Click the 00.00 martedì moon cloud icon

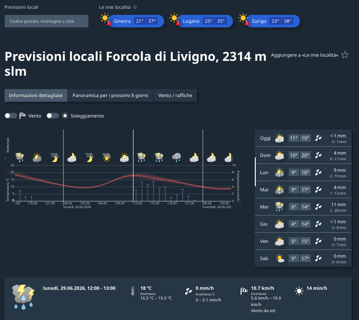point(211,157)
